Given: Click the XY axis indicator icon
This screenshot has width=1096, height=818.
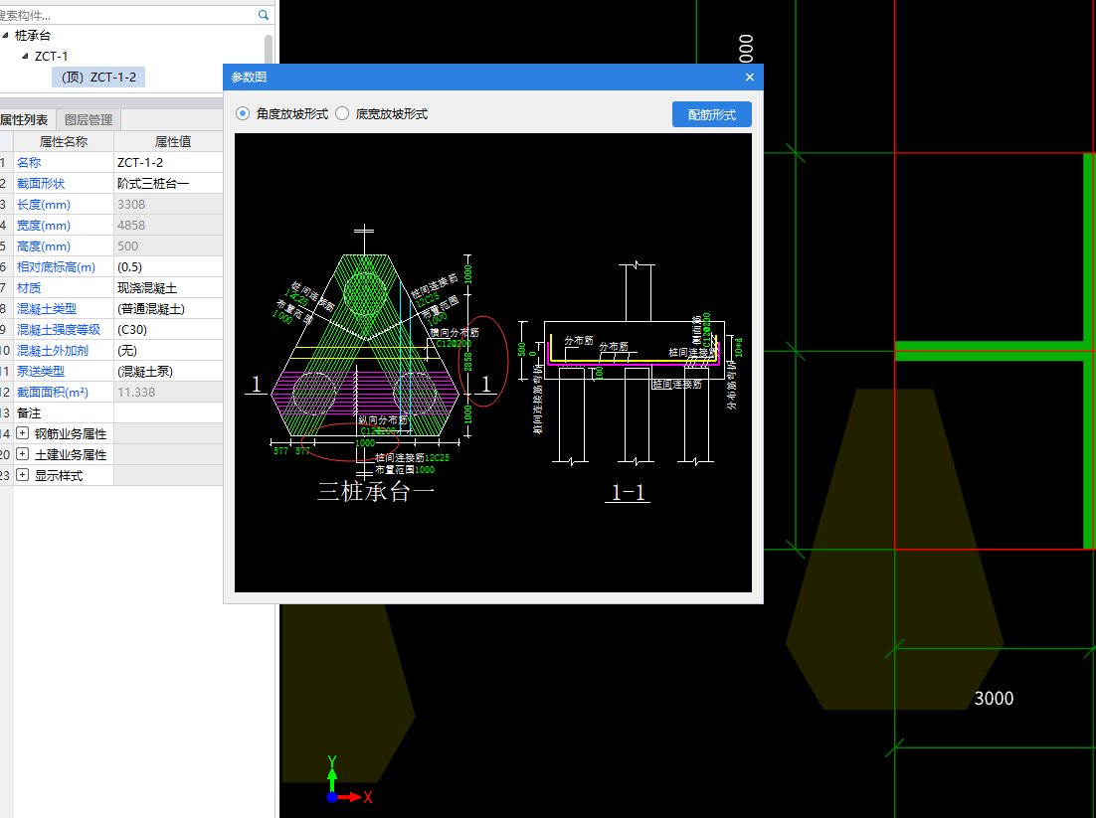Looking at the screenshot, I should click(347, 779).
